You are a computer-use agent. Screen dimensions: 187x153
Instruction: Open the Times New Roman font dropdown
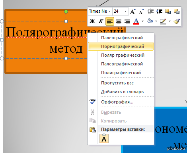pos(109,11)
